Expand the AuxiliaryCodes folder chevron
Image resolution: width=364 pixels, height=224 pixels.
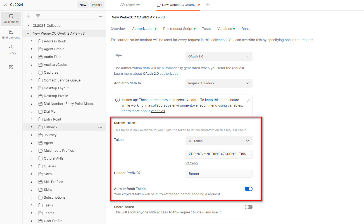pos(32,65)
